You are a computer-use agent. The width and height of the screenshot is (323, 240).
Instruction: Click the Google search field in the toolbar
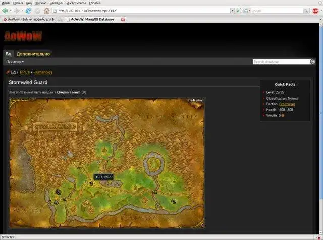point(277,11)
